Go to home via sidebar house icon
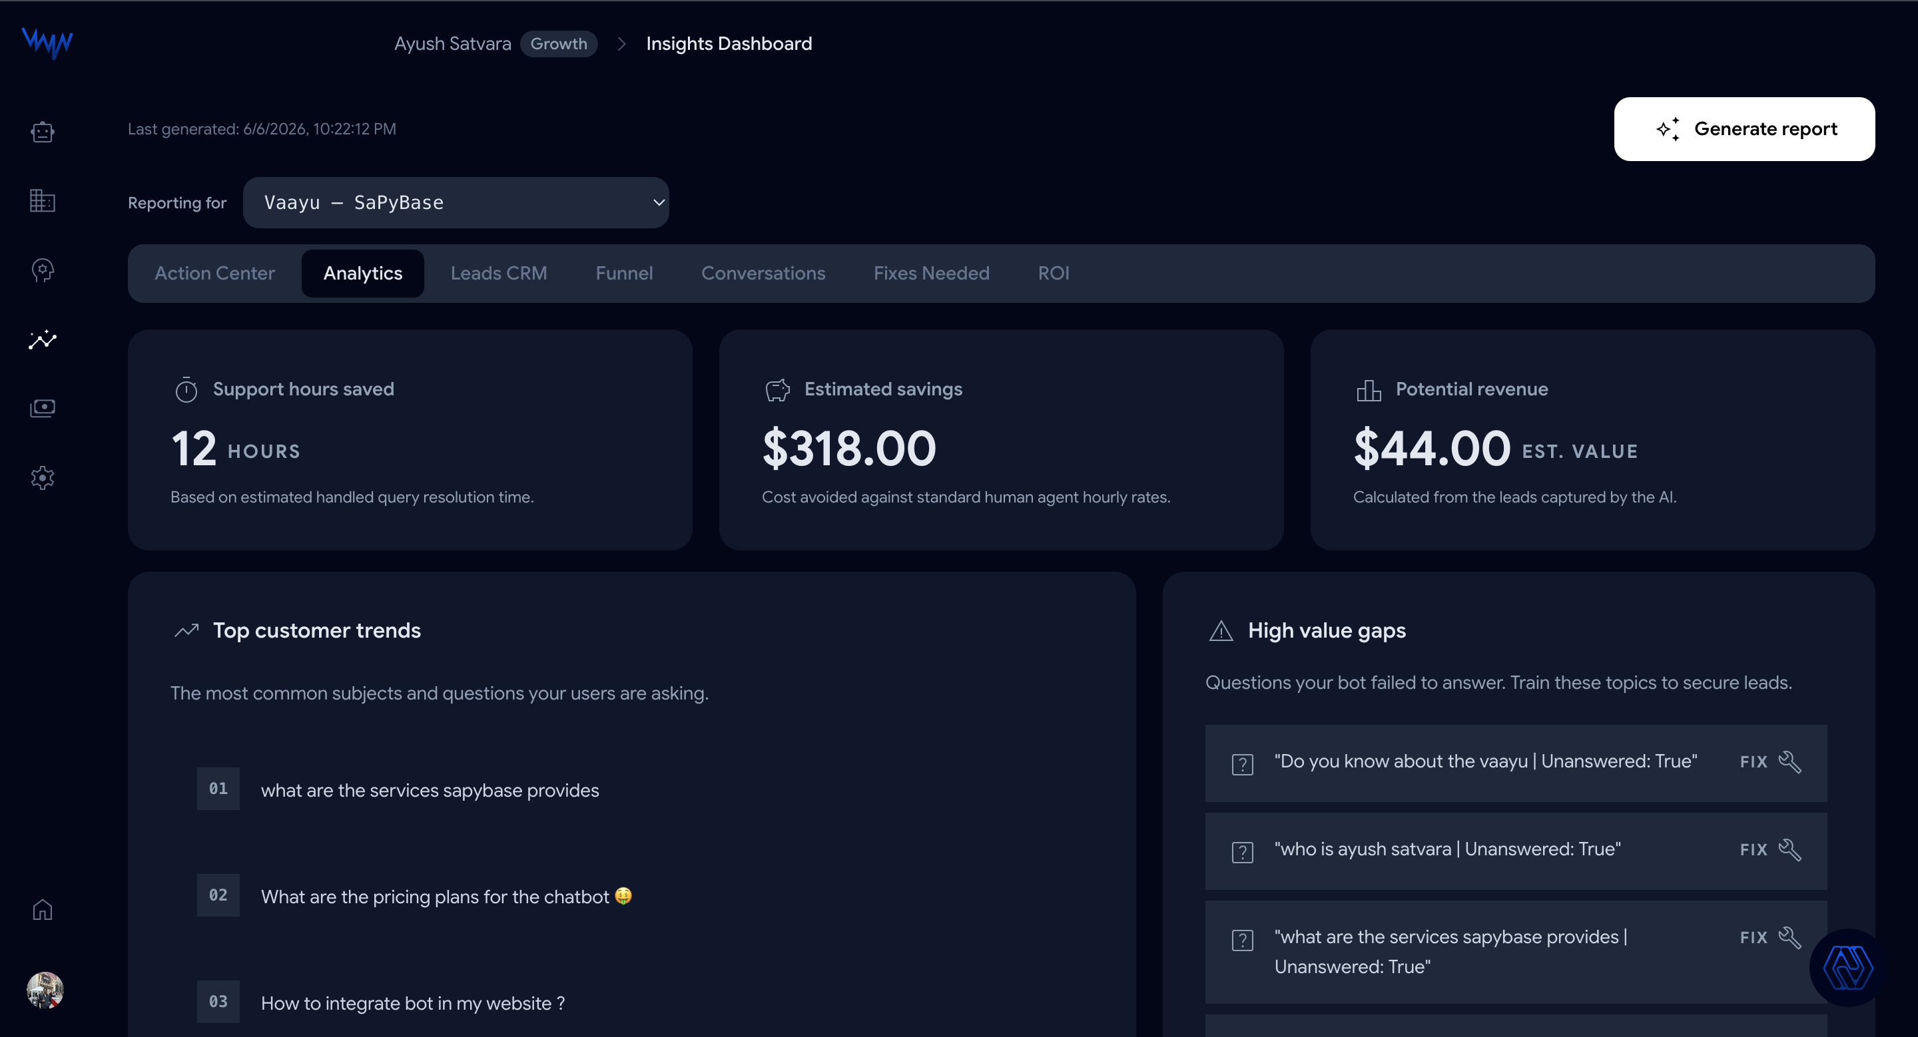 point(43,909)
